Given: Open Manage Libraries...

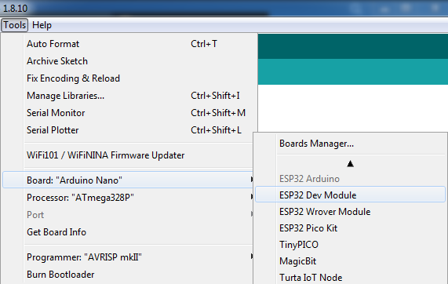Looking at the screenshot, I should [x=128, y=96].
